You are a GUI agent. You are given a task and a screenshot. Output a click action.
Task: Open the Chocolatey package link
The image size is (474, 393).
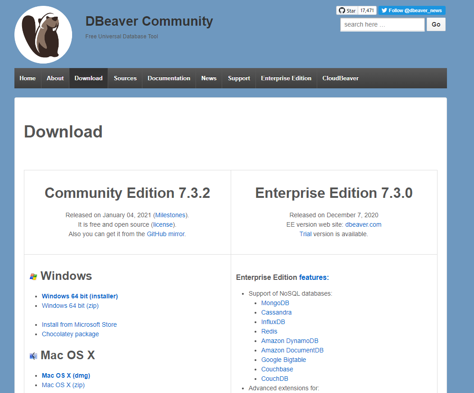pyautogui.click(x=70, y=334)
